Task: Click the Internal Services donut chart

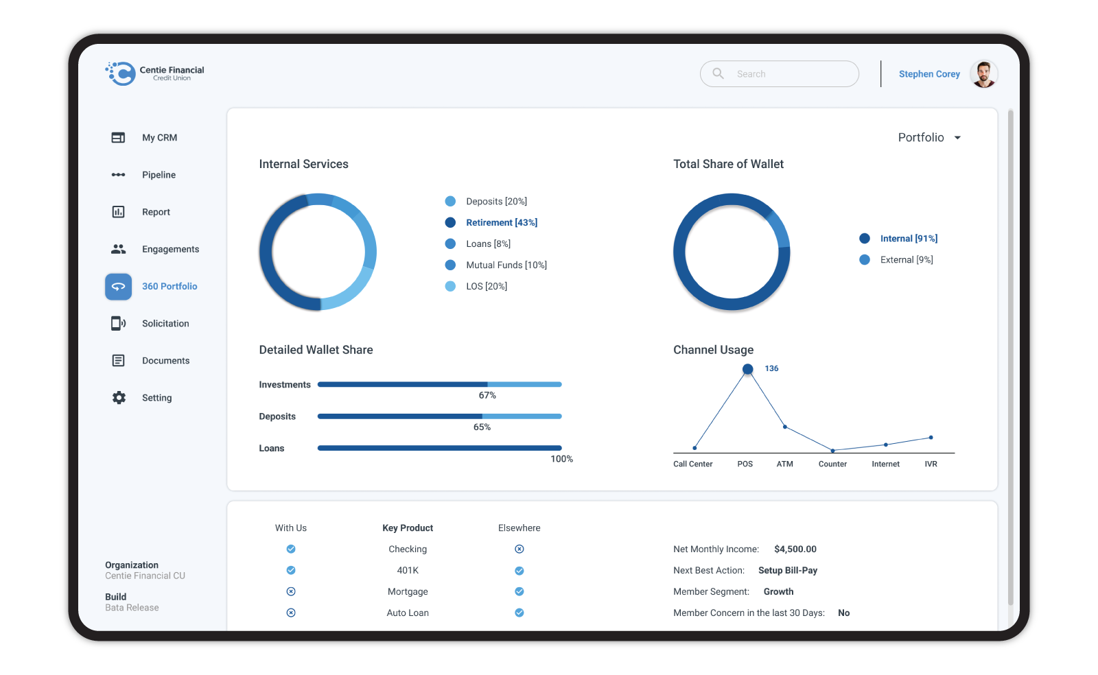Action: coord(318,252)
